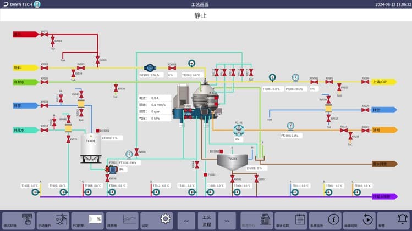Toggle valve on the red inlet line
The height and width of the screenshot is (231, 412).
pyautogui.click(x=44, y=35)
